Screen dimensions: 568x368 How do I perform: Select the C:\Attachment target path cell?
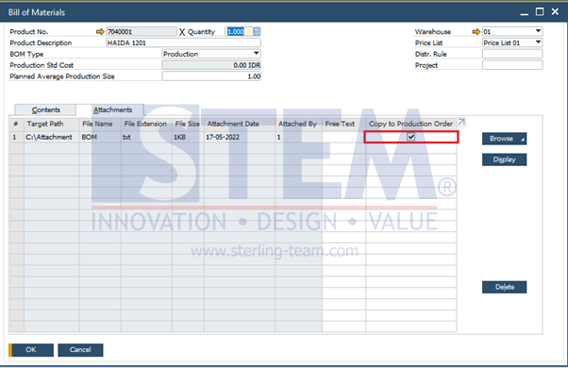tap(52, 137)
